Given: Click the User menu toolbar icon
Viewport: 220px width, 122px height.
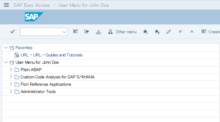Looking at the screenshot, I should [x=75, y=32].
